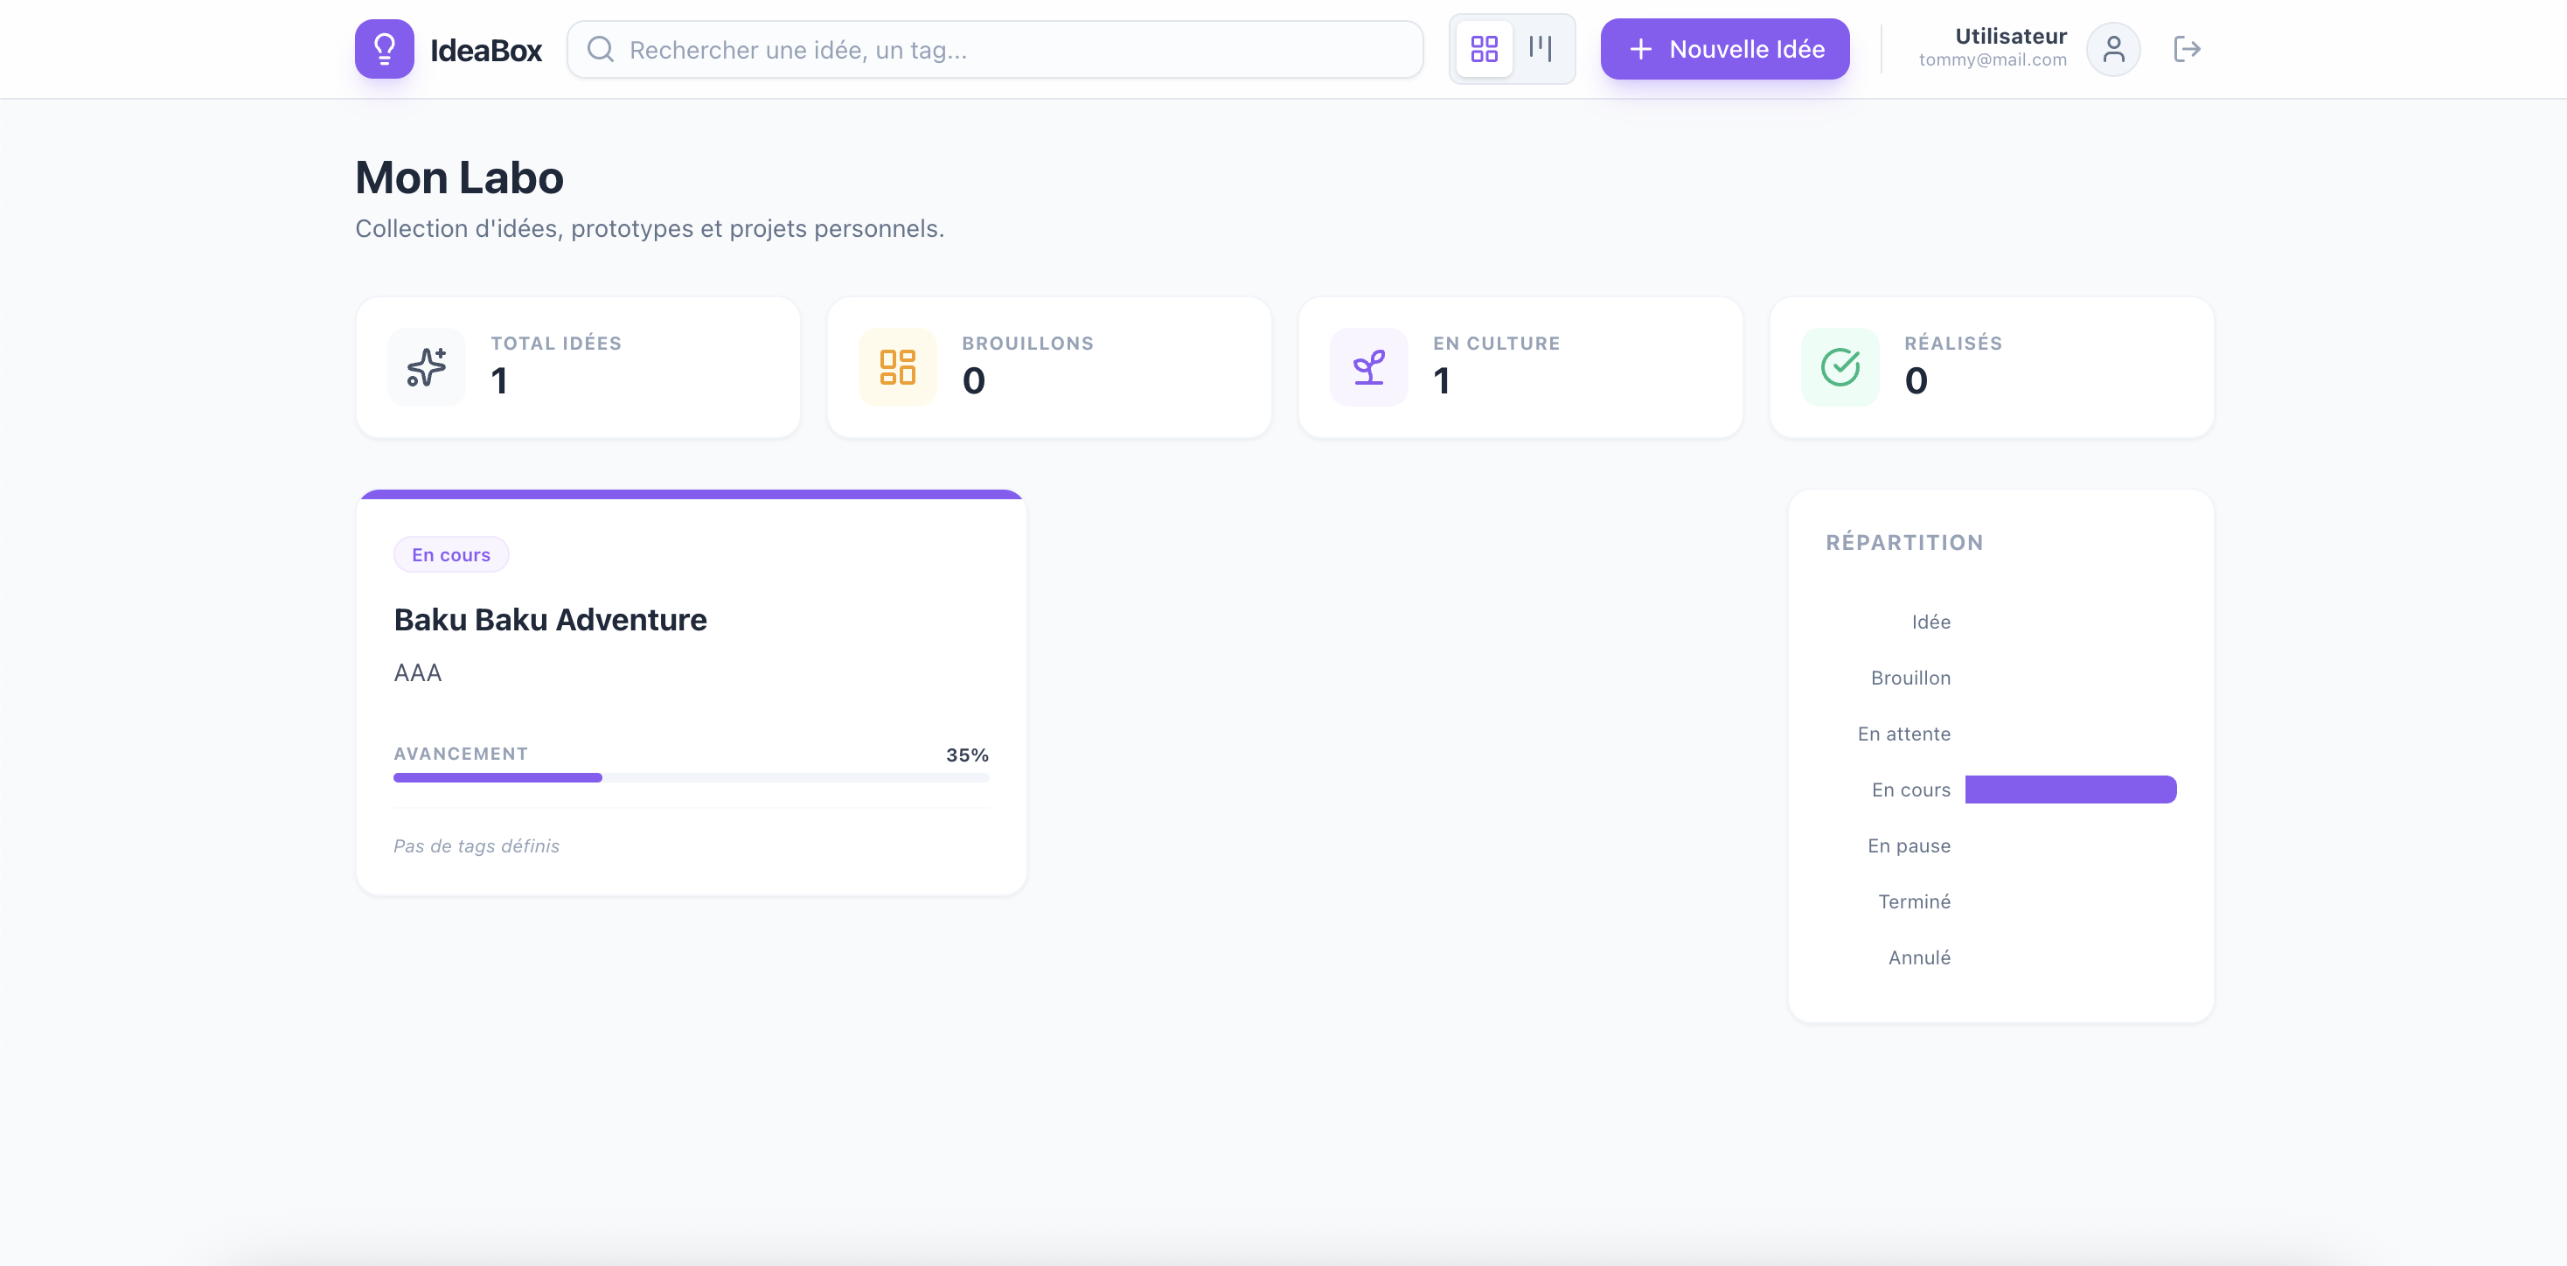The width and height of the screenshot is (2567, 1266).
Task: Click the Total Idées sparkles icon
Action: (x=427, y=367)
